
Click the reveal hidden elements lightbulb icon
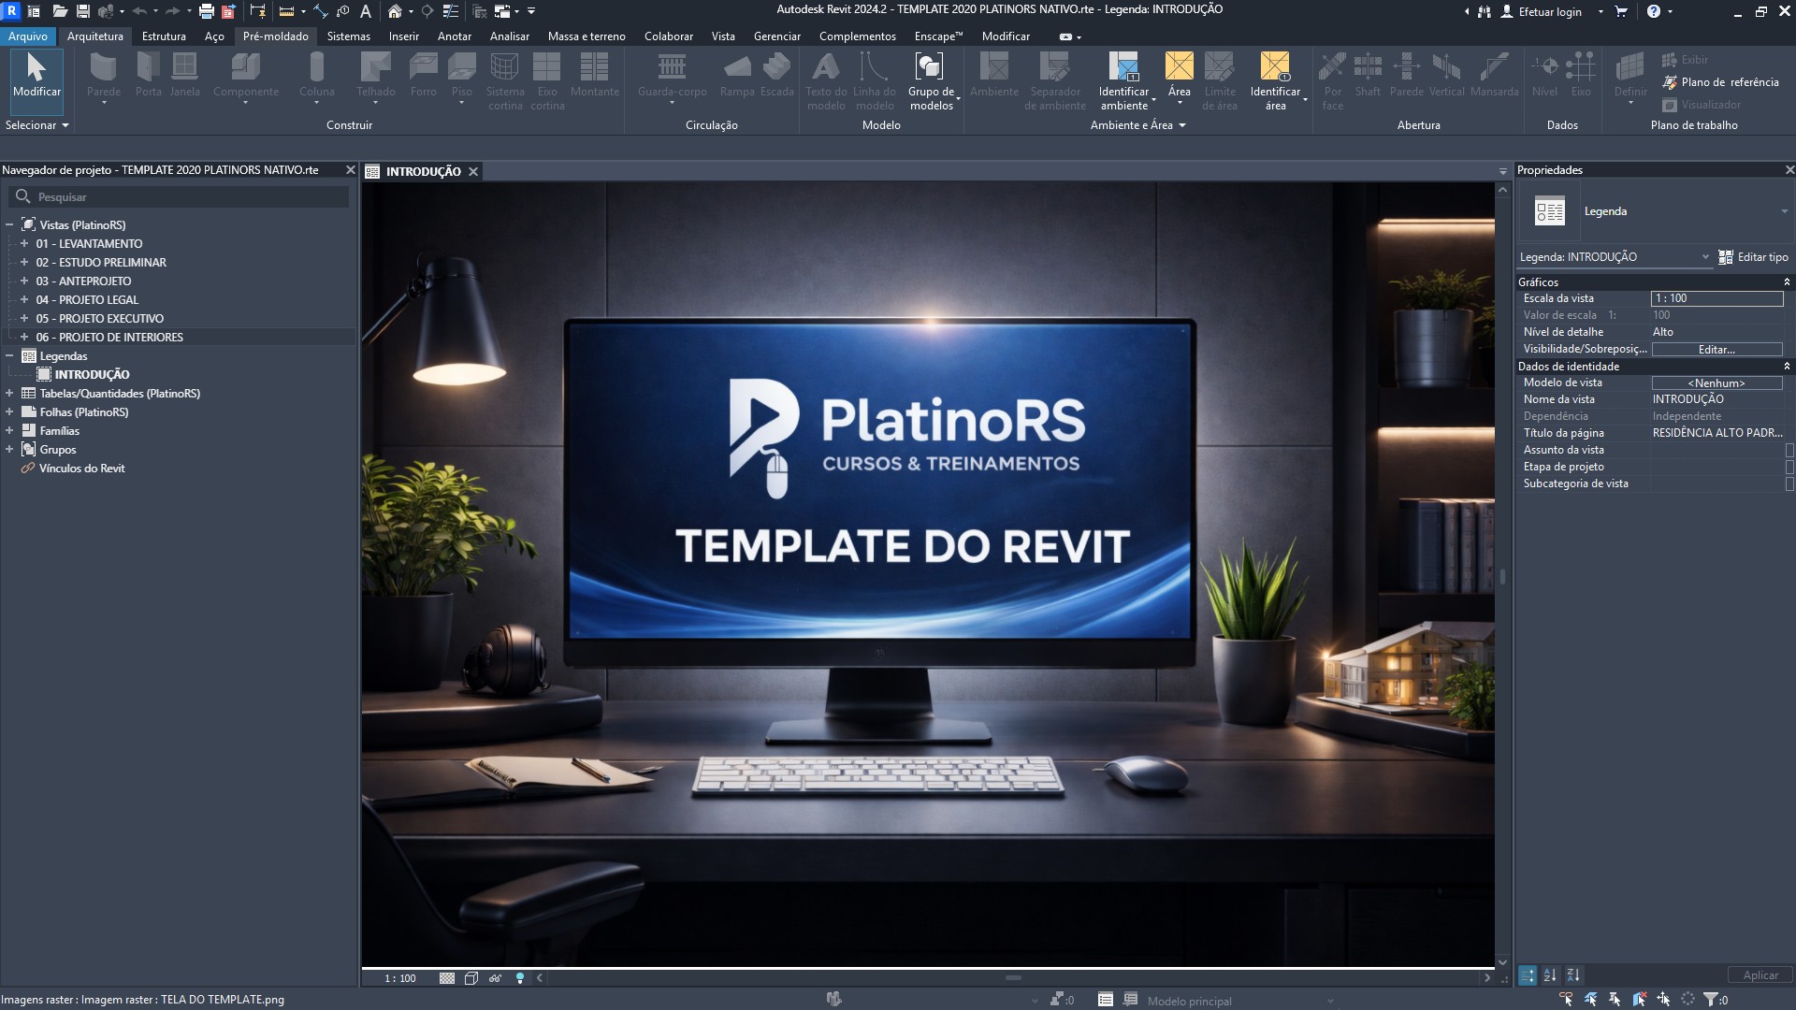[520, 978]
